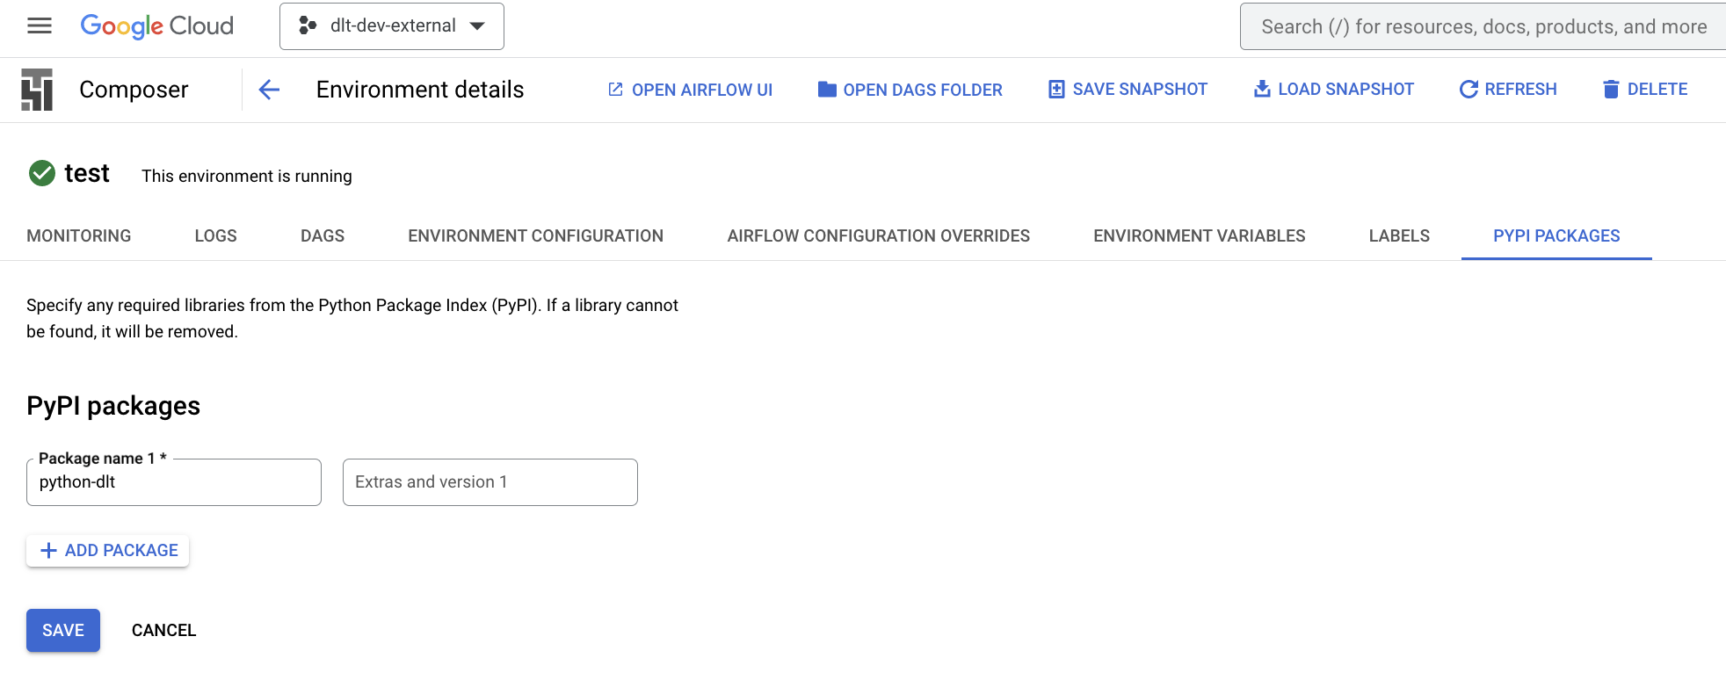Go back using the left arrow
This screenshot has height=680, width=1726.
tap(269, 90)
